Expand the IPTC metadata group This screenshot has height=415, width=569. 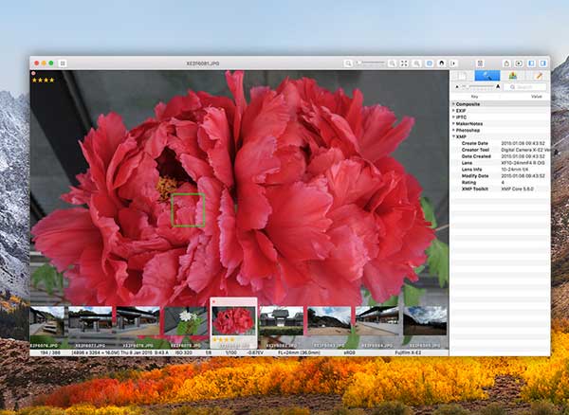pos(453,117)
